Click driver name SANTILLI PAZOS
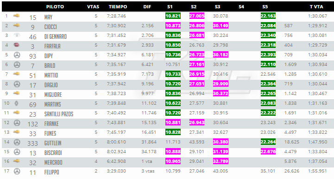The width and height of the screenshot is (334, 179). (59, 114)
